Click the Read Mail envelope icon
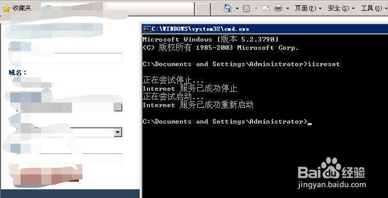The image size is (388, 198). pyautogui.click(x=266, y=8)
